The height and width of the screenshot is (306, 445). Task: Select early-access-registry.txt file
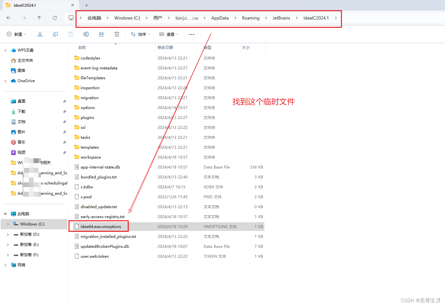pos(102,217)
